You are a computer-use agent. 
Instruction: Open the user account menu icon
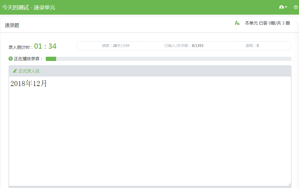[x=283, y=7]
